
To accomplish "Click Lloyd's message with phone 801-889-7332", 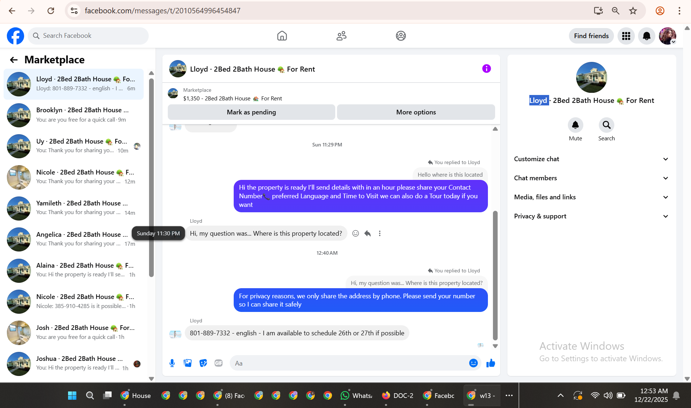I will pyautogui.click(x=297, y=333).
